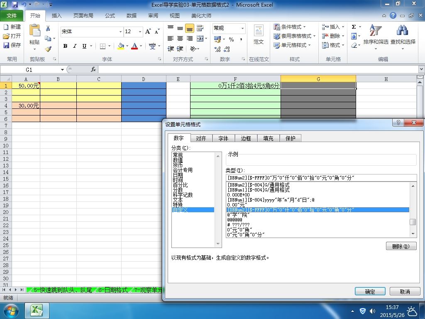
Task: Click the 打开 open file button
Action: pyautogui.click(x=12, y=36)
